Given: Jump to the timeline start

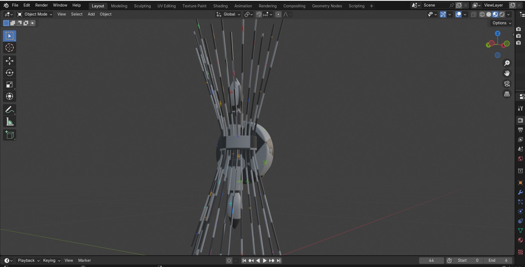Looking at the screenshot, I should click(x=244, y=261).
